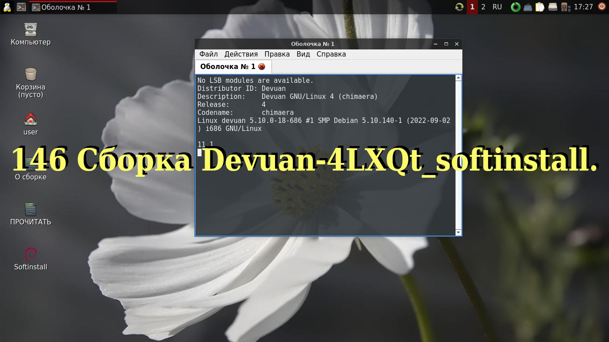Click the removable drive tray icon
The image size is (609, 342).
[553, 7]
